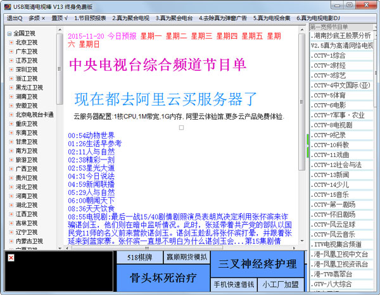Click the icon beside 东南卫视
Viewport: 380px width, 295px height.
point(11,133)
